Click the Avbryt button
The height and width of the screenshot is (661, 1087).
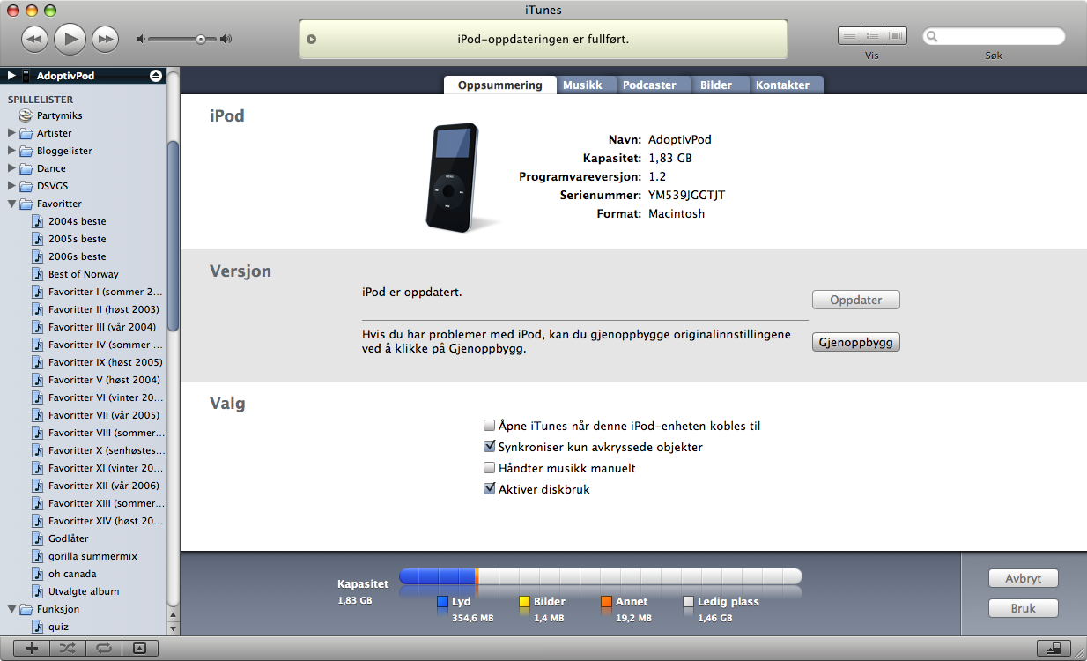pos(1024,579)
